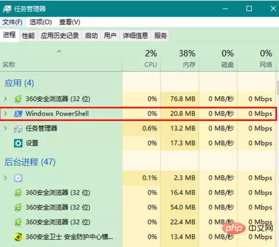Expand the unnamed background process row
Screen dimensions: 279x247
[6, 178]
